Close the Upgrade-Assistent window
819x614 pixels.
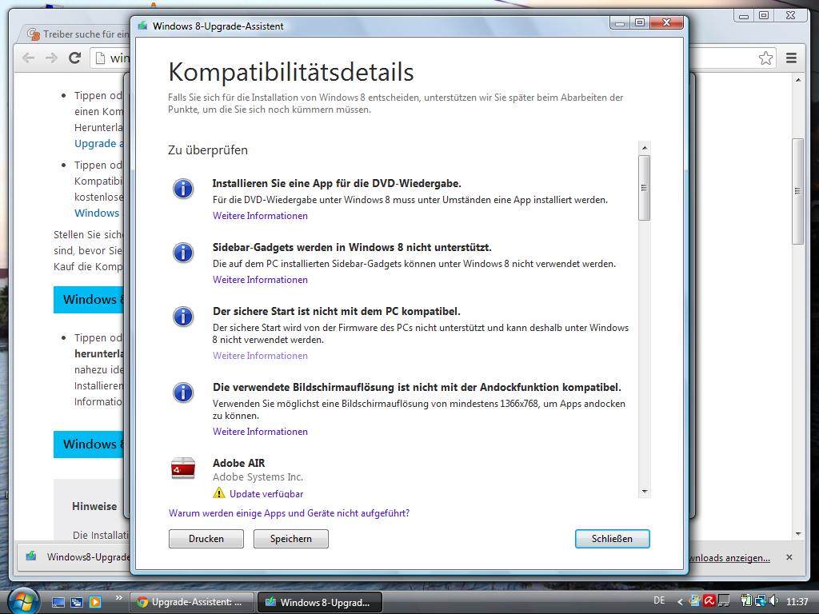[666, 22]
